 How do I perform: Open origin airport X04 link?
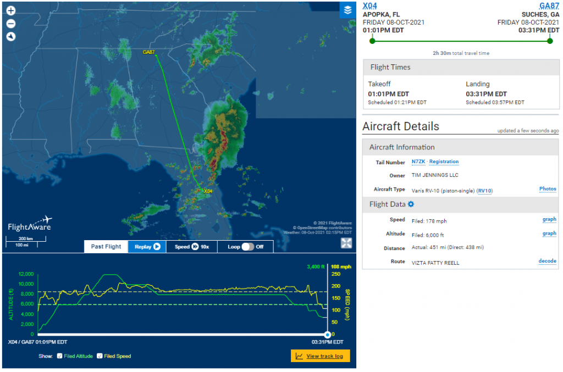(370, 5)
